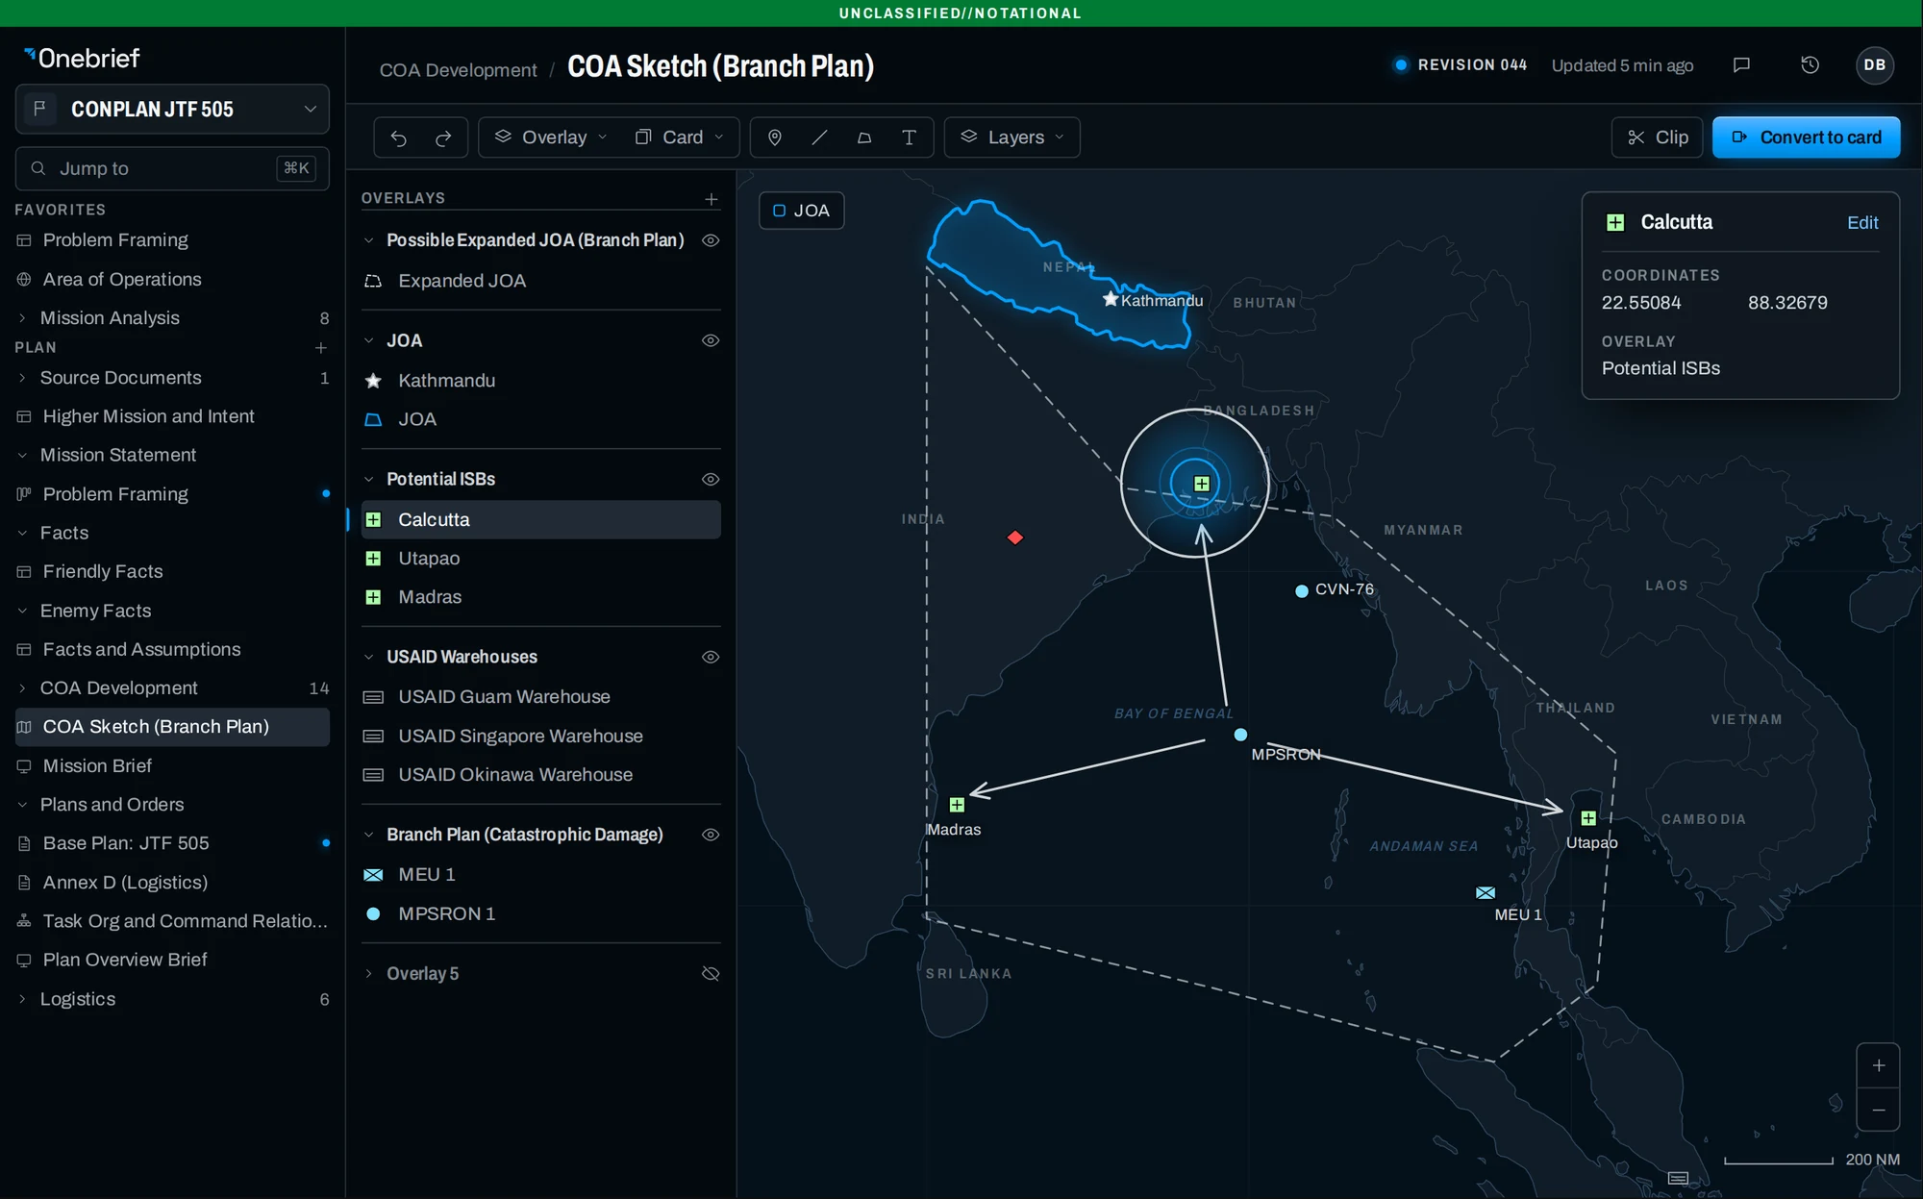Image resolution: width=1923 pixels, height=1199 pixels.
Task: Click REVISION 044 indicator
Action: pos(1461,65)
